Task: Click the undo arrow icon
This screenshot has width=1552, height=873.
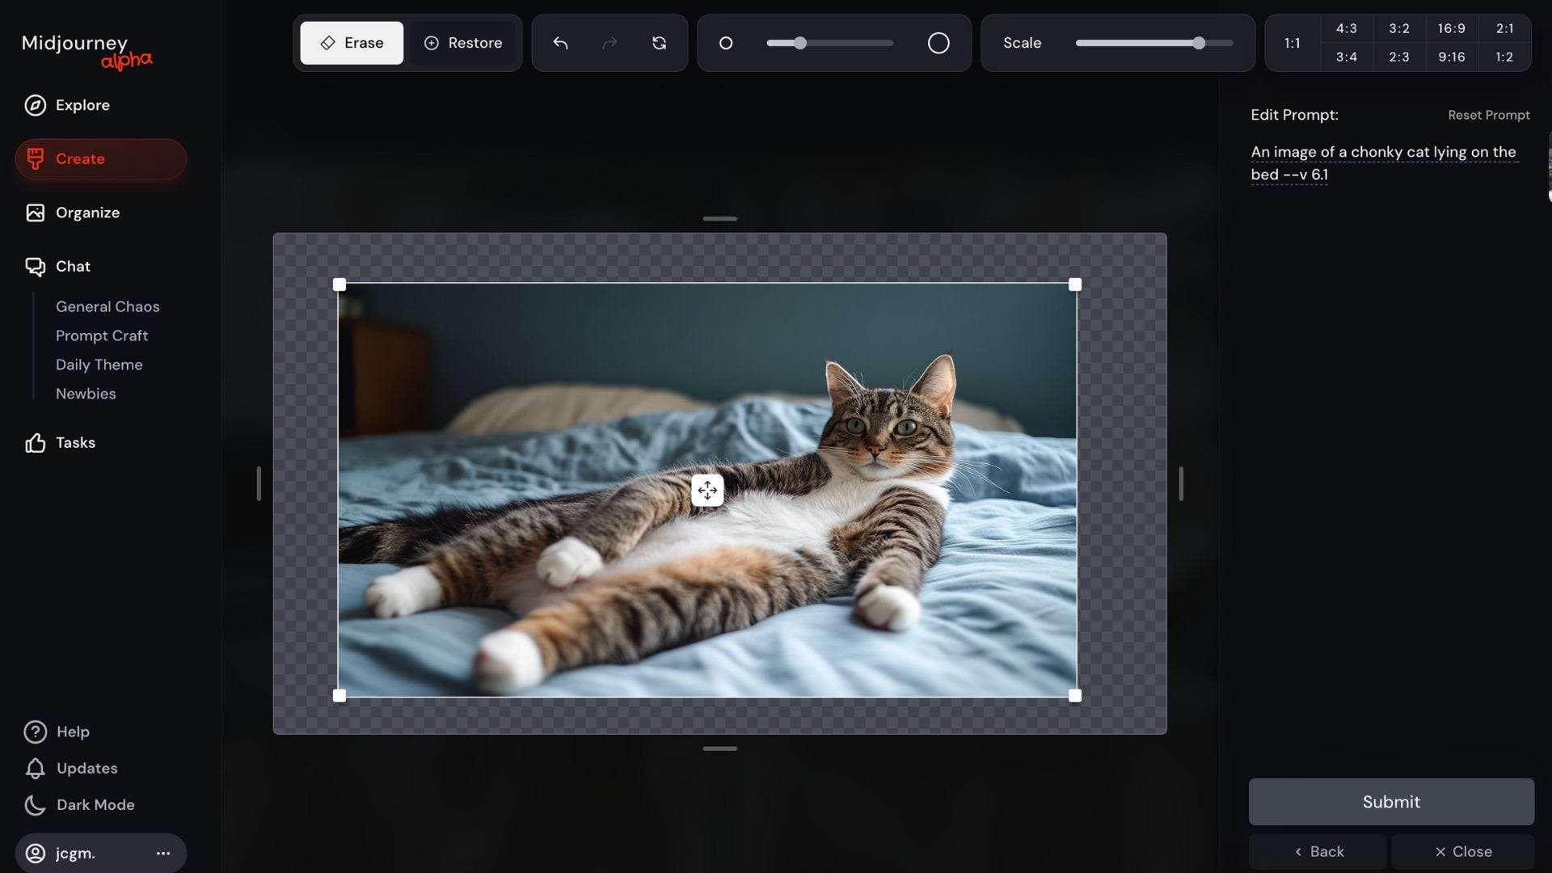Action: point(561,43)
